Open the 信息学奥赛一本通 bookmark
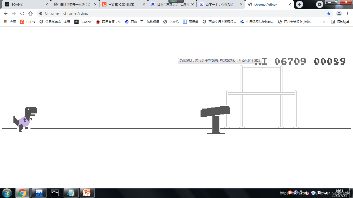 [55, 22]
